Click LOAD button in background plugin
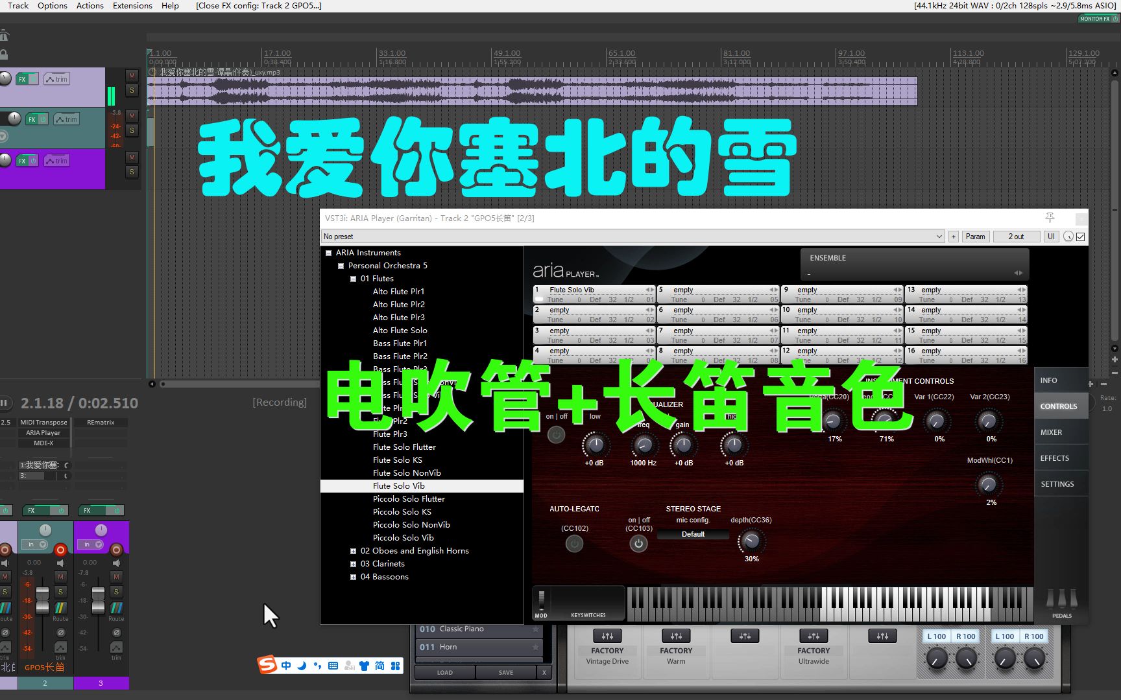Screen dimensions: 1121x700 (445, 672)
